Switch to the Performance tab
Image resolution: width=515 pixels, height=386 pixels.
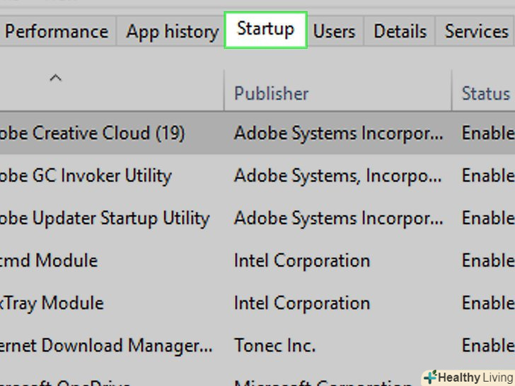coord(57,32)
